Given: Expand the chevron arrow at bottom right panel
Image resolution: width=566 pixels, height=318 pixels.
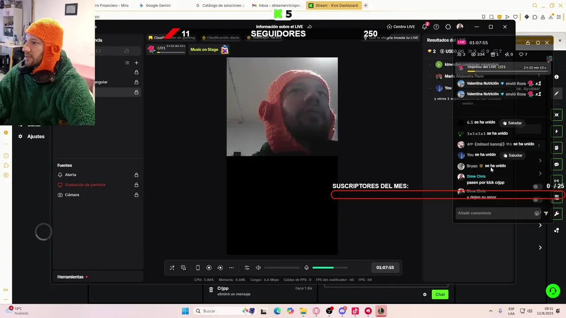Looking at the screenshot, I should click(x=540, y=248).
